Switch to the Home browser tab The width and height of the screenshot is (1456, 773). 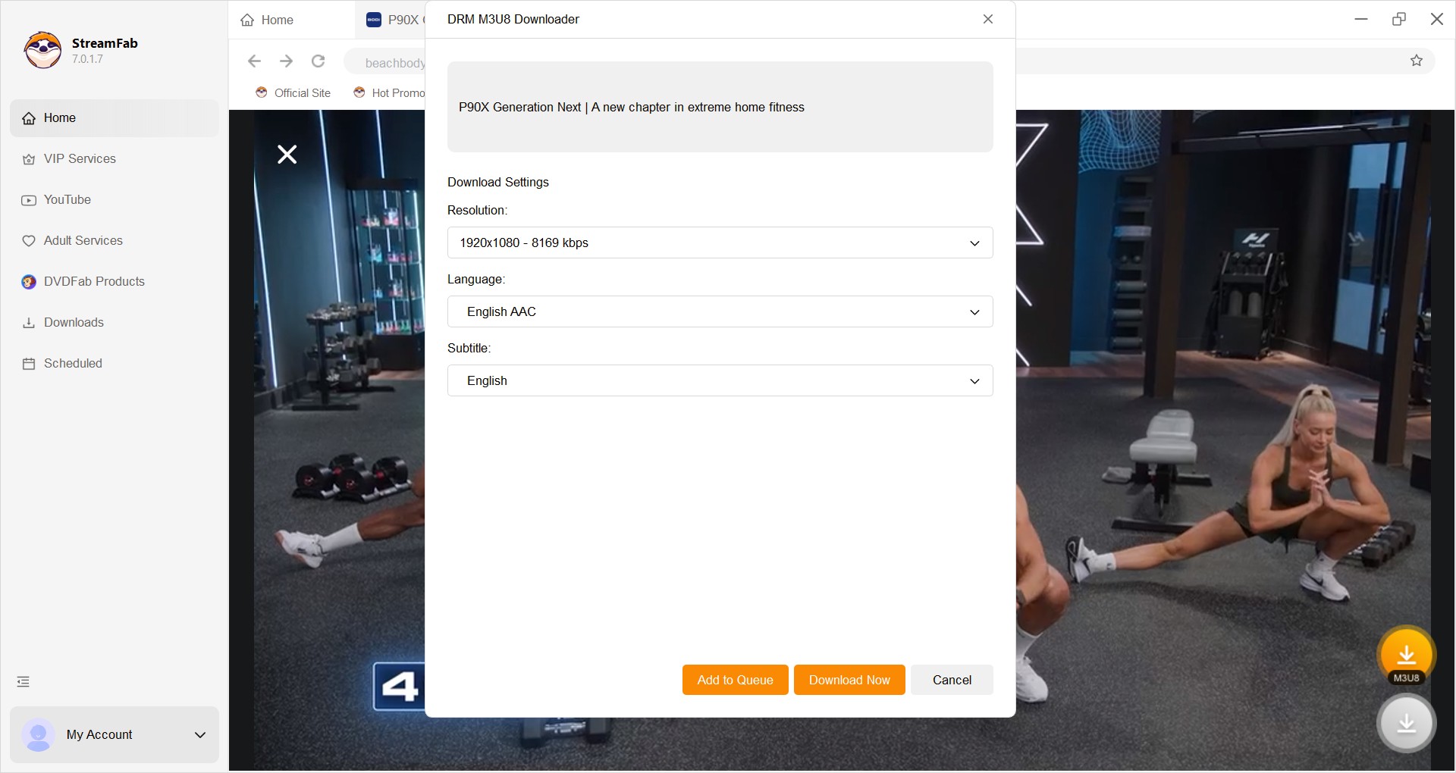[x=276, y=20]
